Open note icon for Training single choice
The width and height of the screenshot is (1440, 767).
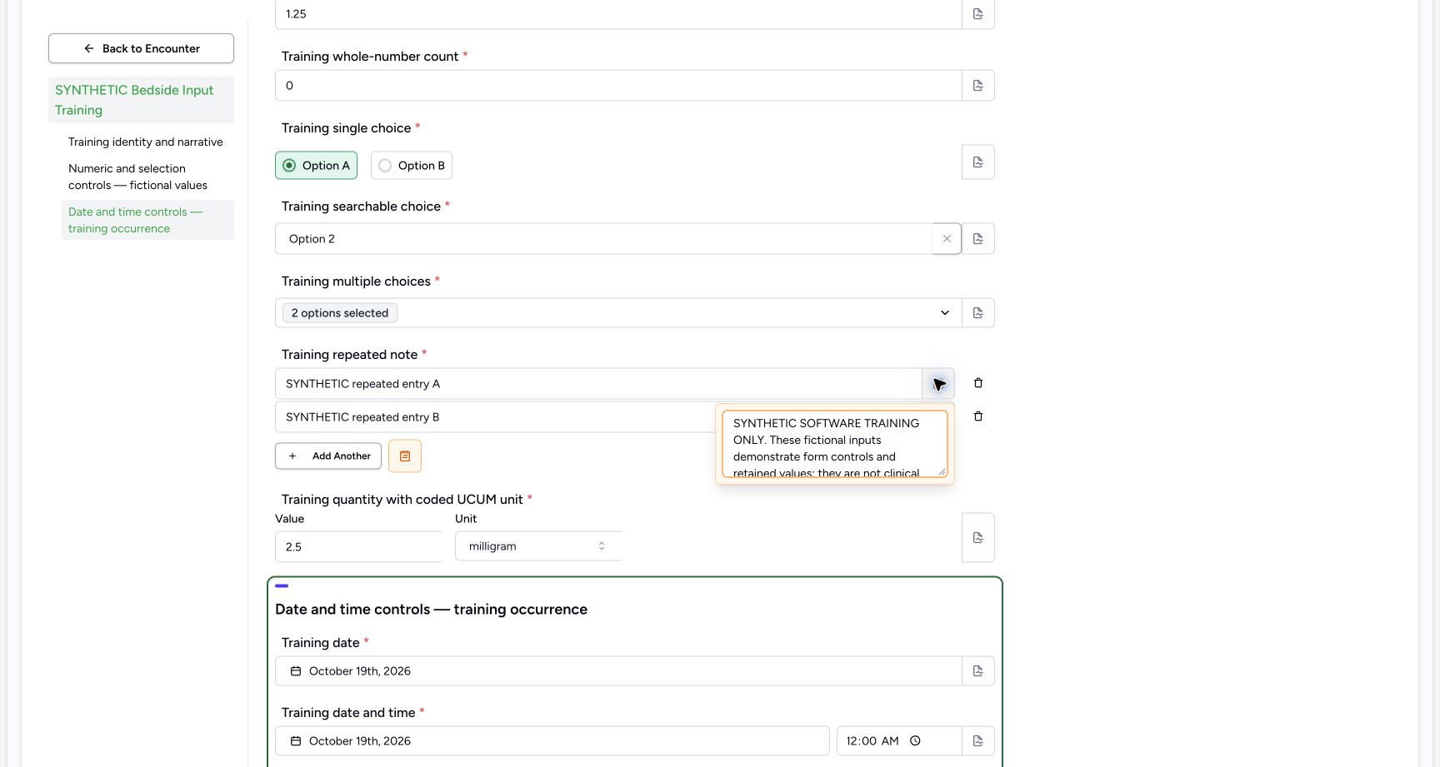978,162
